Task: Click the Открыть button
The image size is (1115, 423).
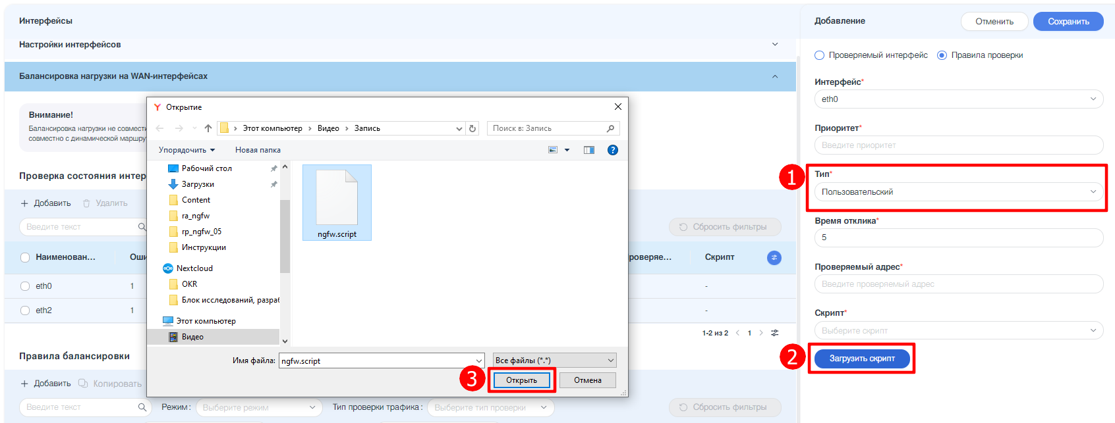Action: (x=521, y=380)
